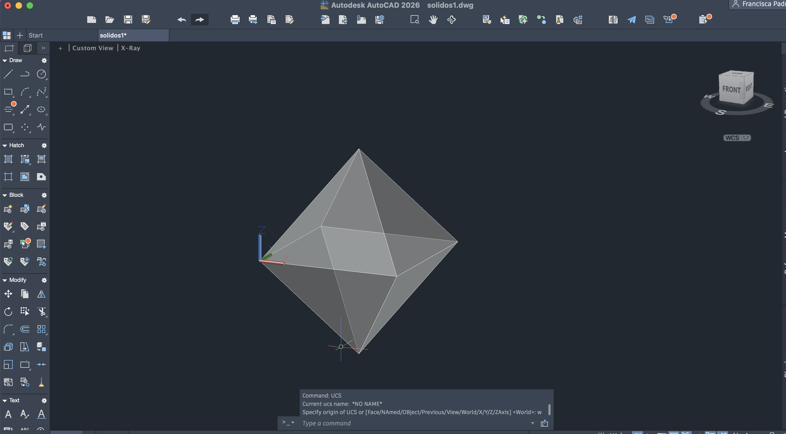The width and height of the screenshot is (786, 434).
Task: Click the Custom View viewport label
Action: pos(93,48)
